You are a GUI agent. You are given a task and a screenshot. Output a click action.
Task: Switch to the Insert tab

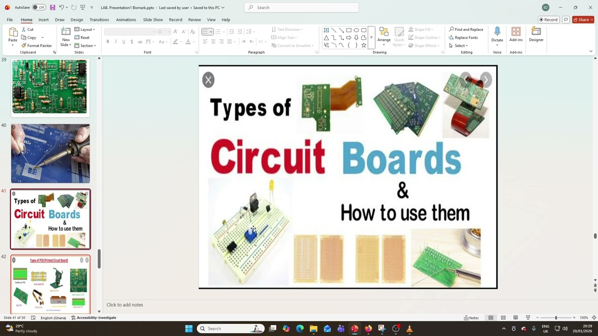point(43,20)
